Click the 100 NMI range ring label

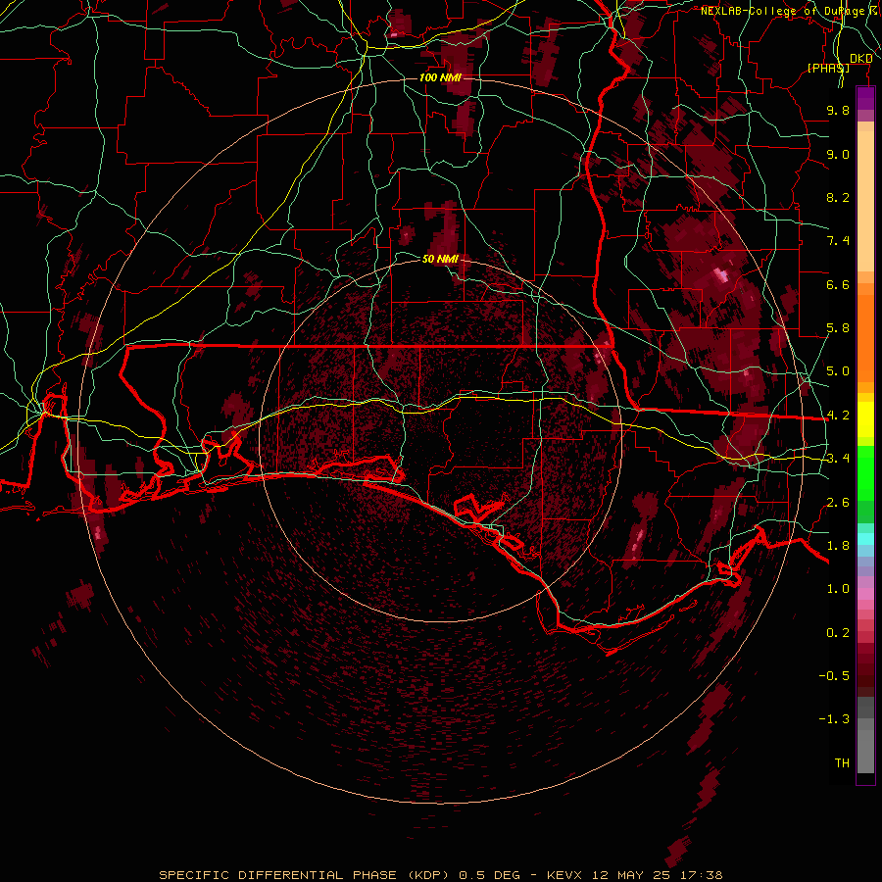(440, 77)
